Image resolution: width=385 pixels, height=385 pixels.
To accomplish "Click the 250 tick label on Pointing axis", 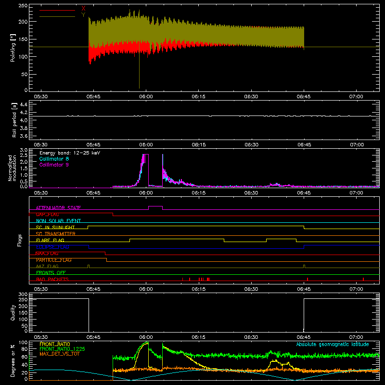I will (x=23, y=6).
